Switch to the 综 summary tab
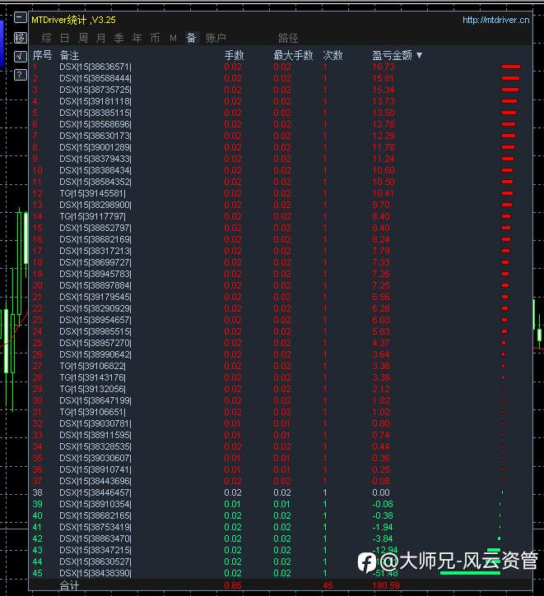This screenshot has width=544, height=596. click(46, 38)
